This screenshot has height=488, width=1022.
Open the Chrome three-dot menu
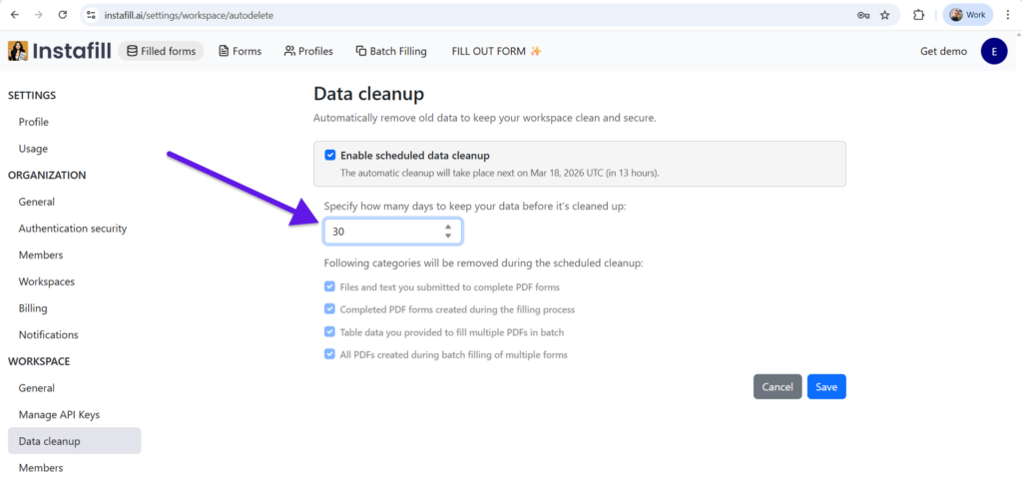pos(1008,15)
